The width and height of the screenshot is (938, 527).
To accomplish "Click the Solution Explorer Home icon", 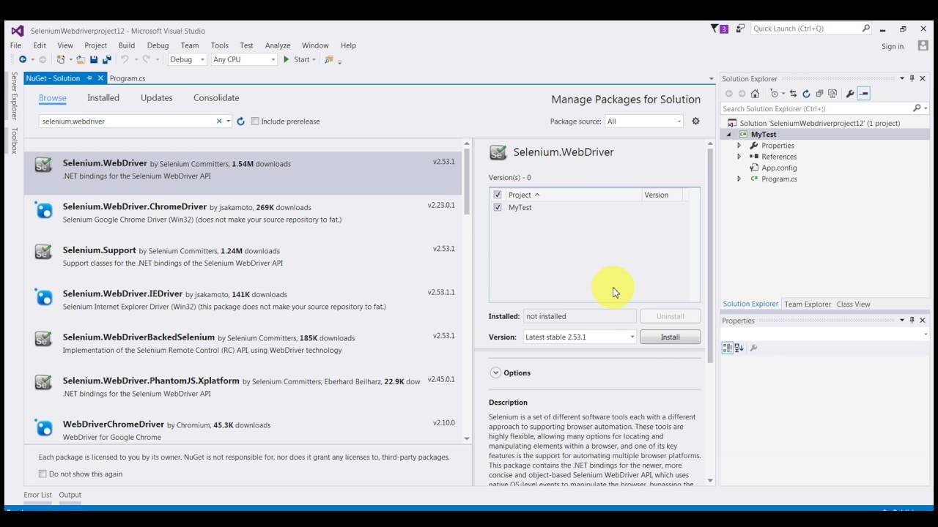I will (x=755, y=93).
